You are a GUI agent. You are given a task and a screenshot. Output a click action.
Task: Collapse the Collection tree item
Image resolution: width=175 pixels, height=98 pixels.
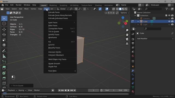pos(135,16)
